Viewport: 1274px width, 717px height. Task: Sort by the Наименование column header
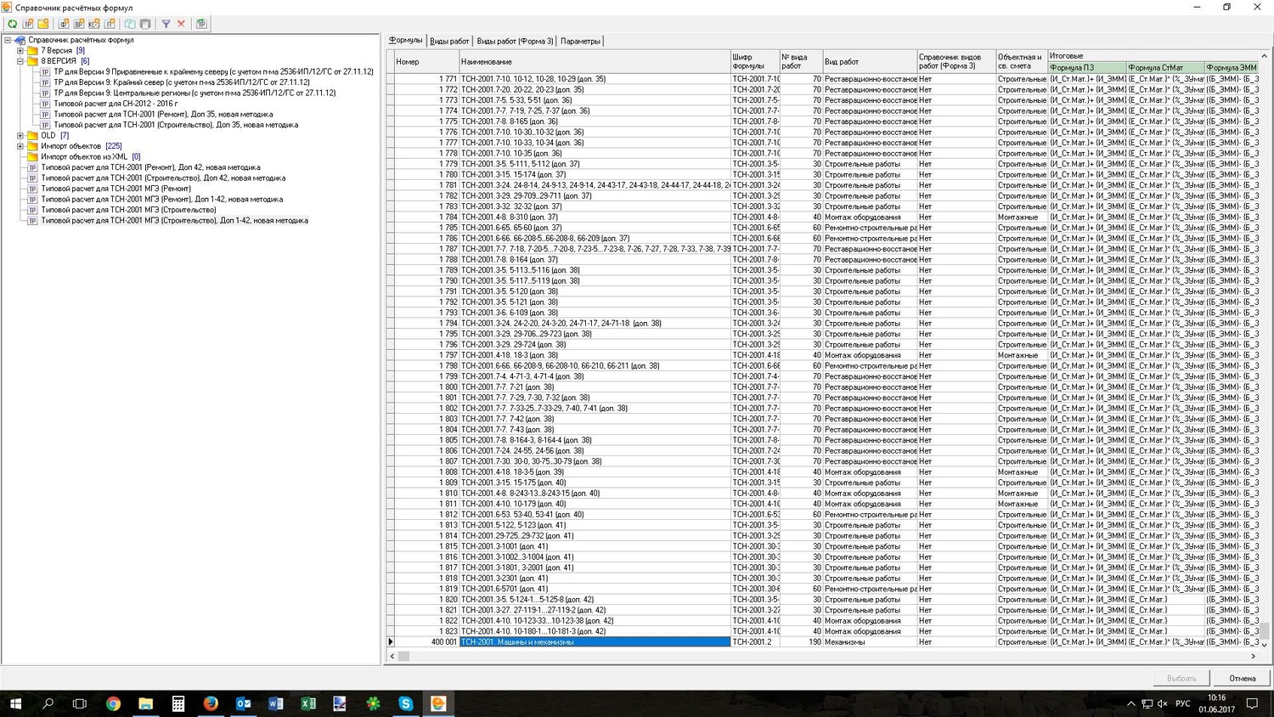[595, 62]
